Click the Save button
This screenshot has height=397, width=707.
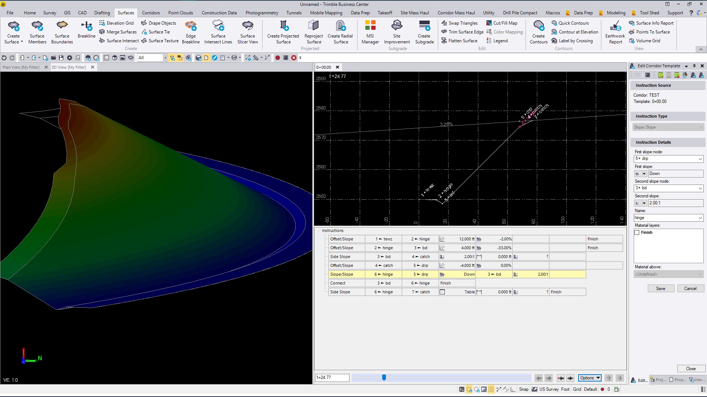pyautogui.click(x=661, y=289)
